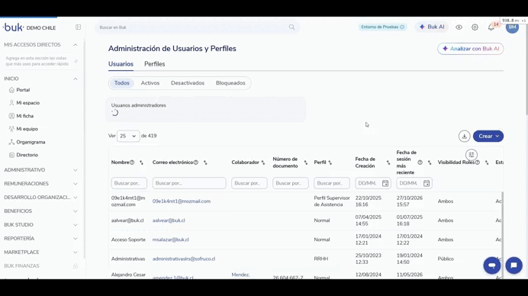Click the search magnifier in Buscar en Buk
The image size is (528, 296).
pos(291,27)
